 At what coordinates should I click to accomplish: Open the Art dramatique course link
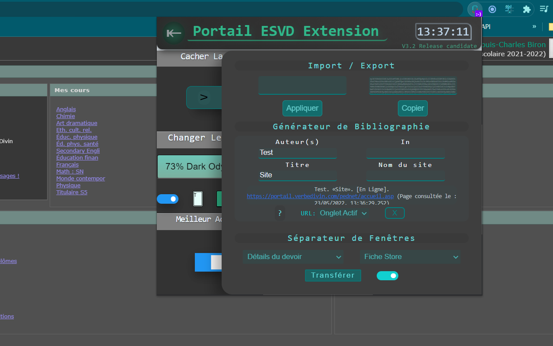coord(76,123)
